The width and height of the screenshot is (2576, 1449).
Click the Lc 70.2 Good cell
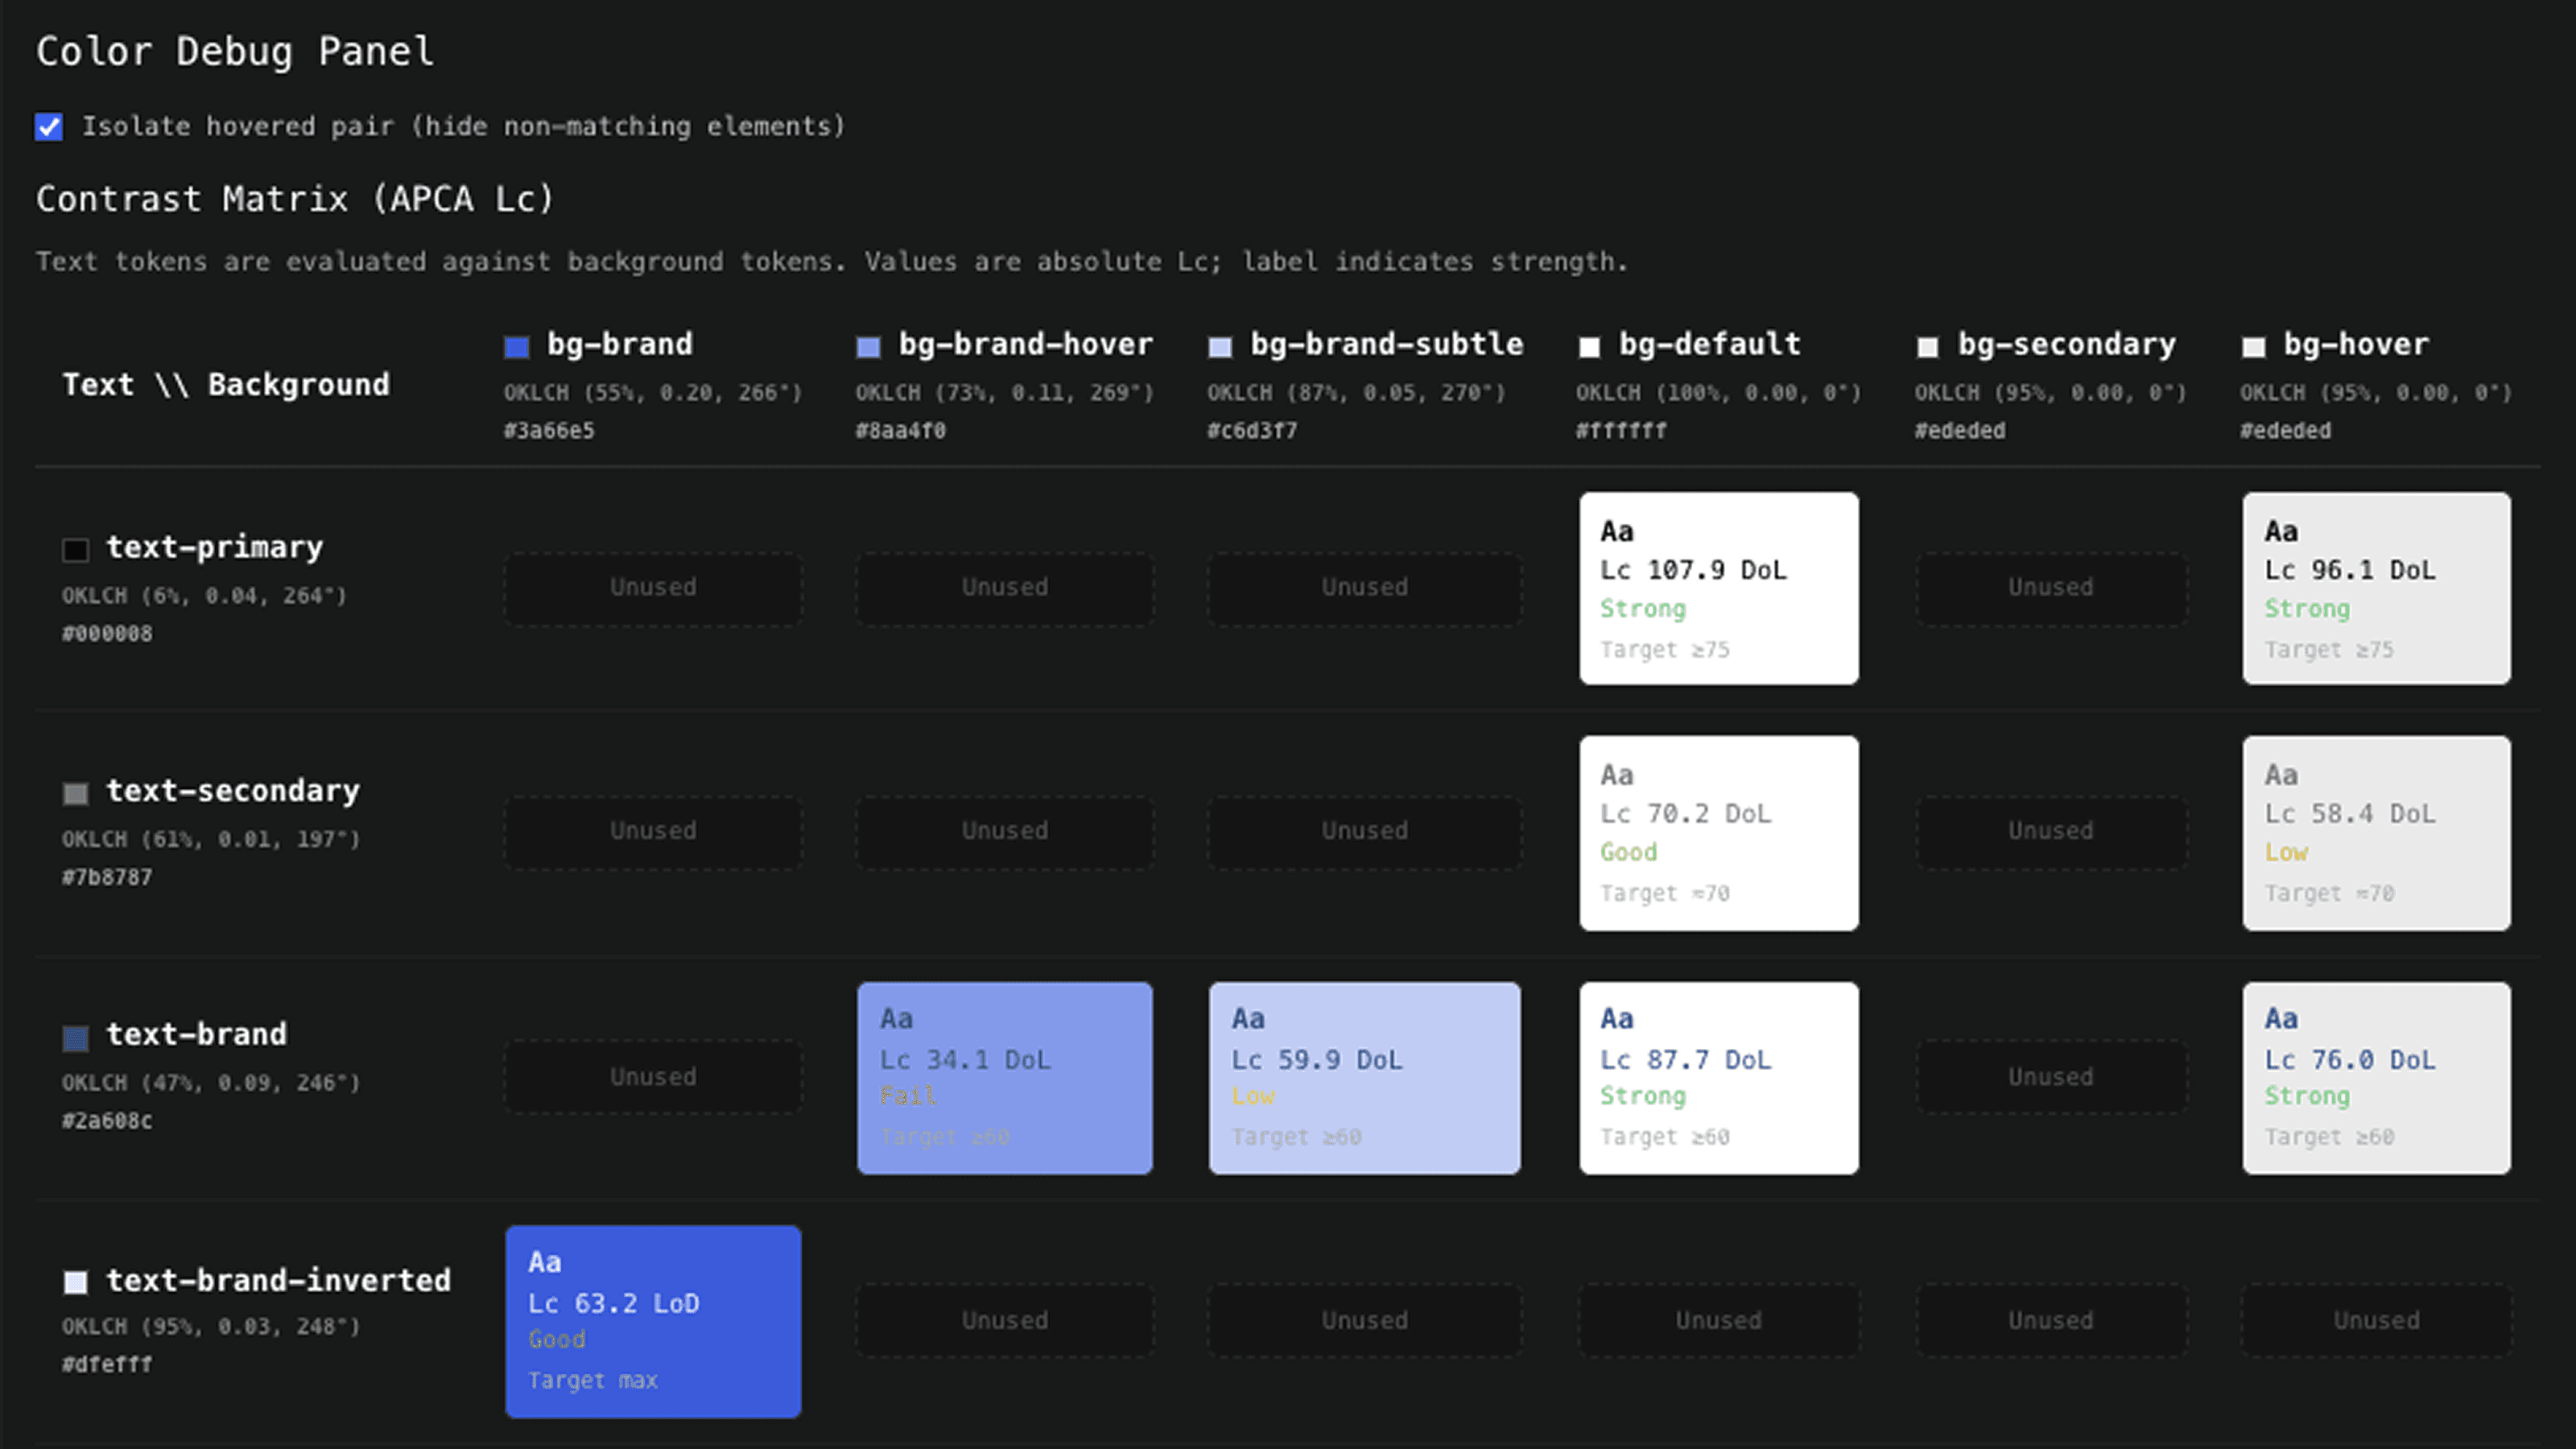[1718, 833]
